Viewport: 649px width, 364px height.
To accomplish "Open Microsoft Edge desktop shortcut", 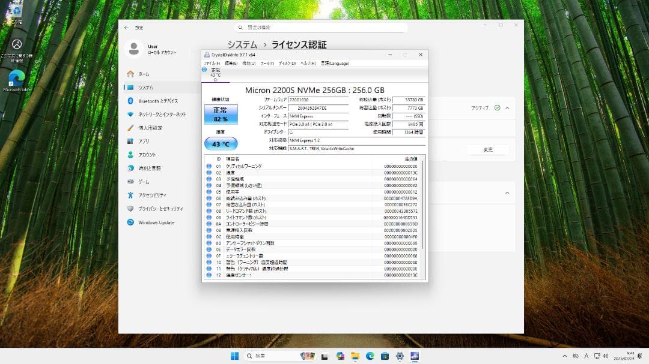I will point(17,81).
